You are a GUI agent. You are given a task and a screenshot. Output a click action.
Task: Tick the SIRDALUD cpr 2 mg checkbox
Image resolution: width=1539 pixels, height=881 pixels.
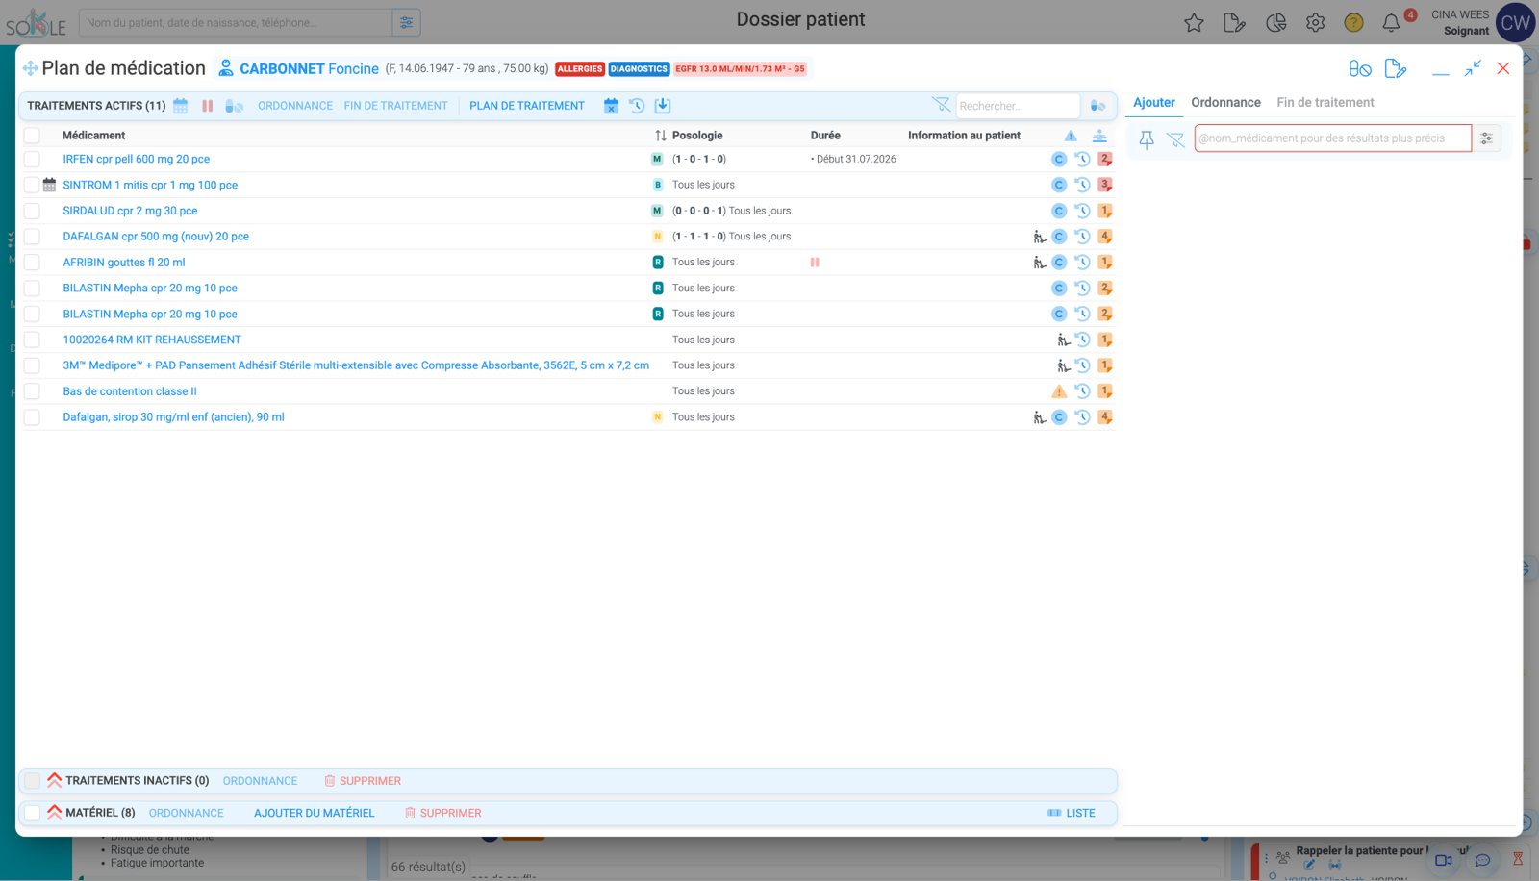(33, 211)
